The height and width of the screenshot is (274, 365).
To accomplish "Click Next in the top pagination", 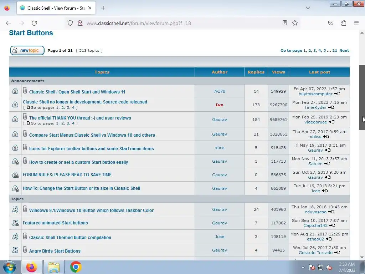I will coord(344,51).
